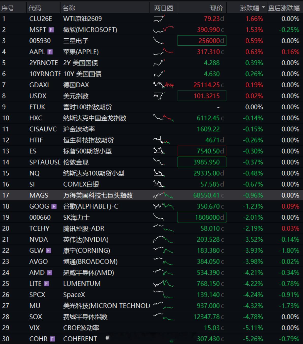303x344 pixels.
Task: Click row number 9 for FTUK
Action: [x=4, y=107]
